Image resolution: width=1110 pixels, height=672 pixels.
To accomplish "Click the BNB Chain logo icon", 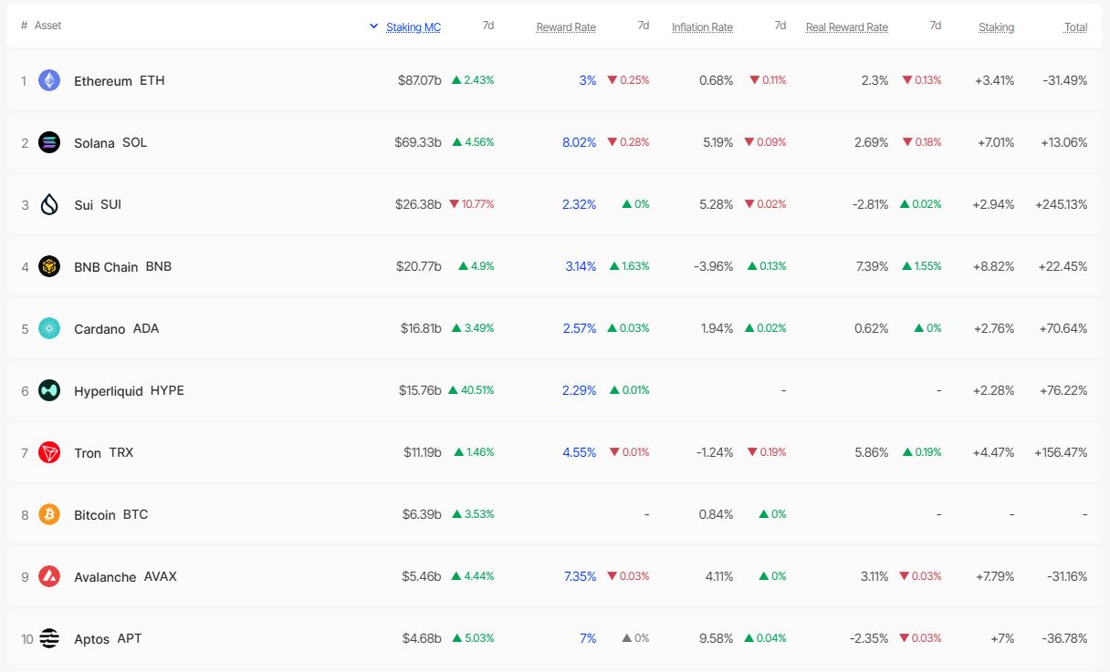I will pyautogui.click(x=49, y=266).
